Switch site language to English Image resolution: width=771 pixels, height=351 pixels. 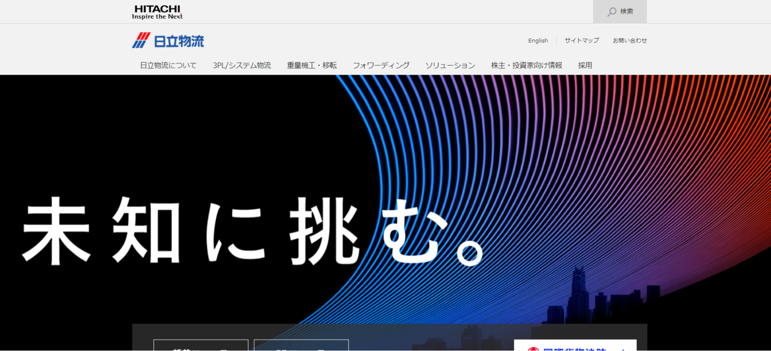538,41
